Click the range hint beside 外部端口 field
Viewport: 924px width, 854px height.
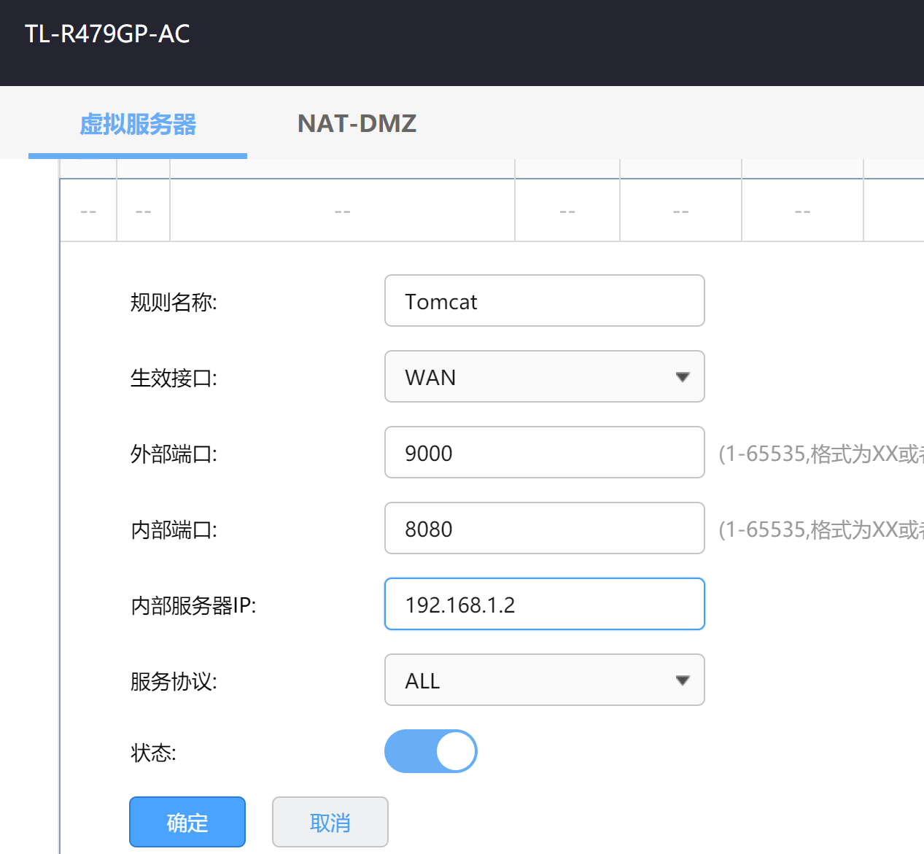821,454
